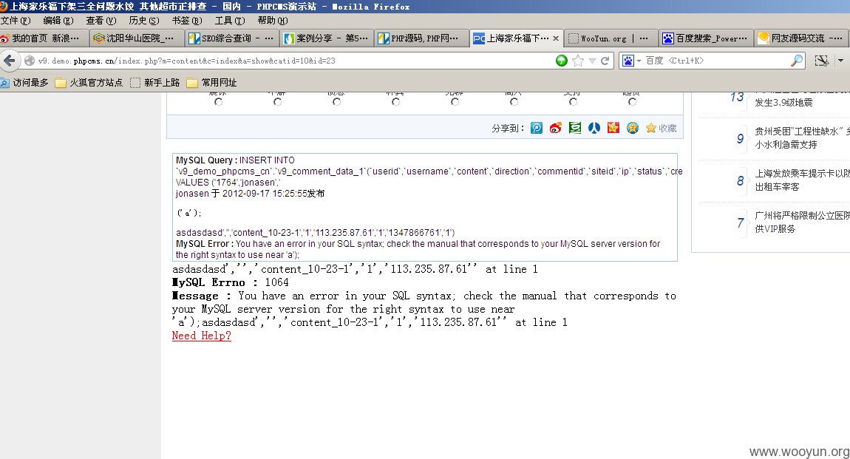850x459 pixels.
Task: Open the 书签(B) menu
Action: (187, 21)
